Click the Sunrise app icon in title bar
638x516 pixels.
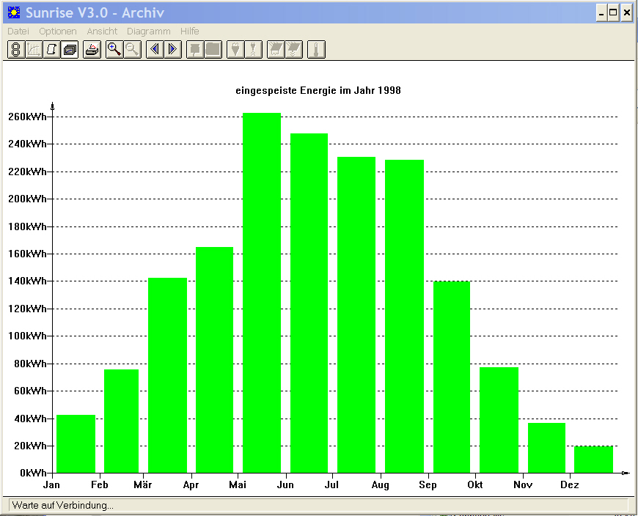point(14,12)
